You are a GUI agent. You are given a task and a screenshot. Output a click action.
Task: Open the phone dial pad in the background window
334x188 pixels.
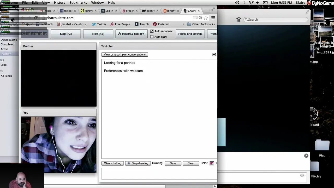[238, 20]
